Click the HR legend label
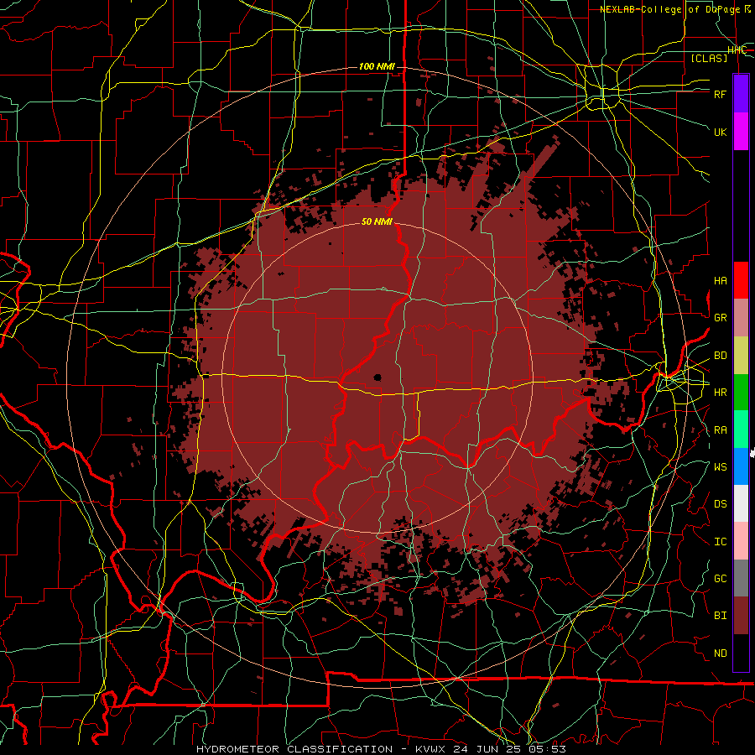 pos(720,393)
